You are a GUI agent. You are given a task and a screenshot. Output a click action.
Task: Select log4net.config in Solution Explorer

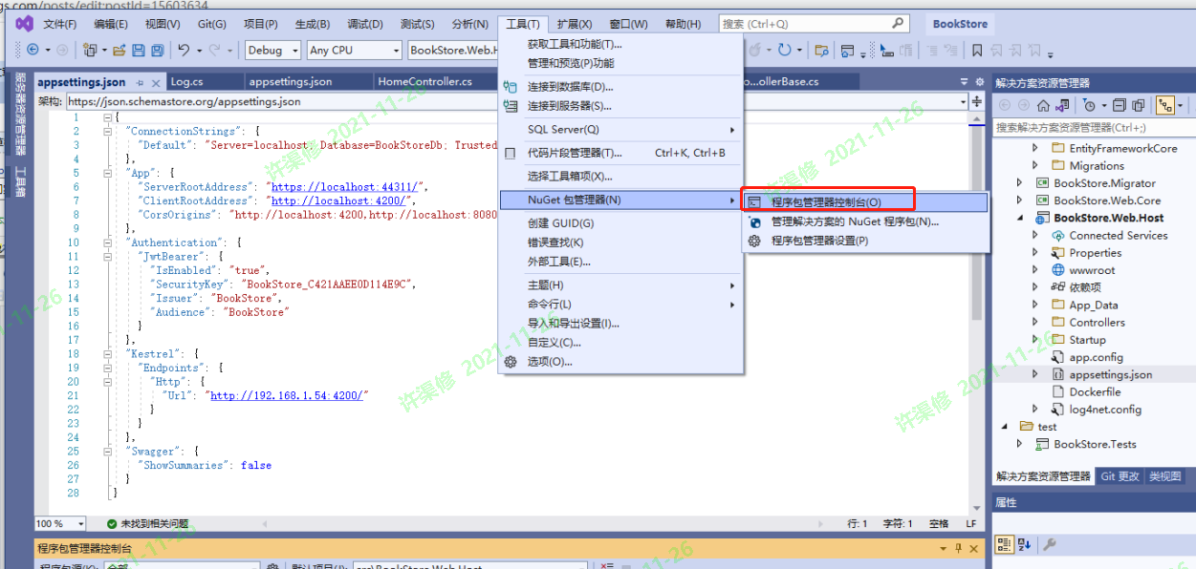point(1105,410)
